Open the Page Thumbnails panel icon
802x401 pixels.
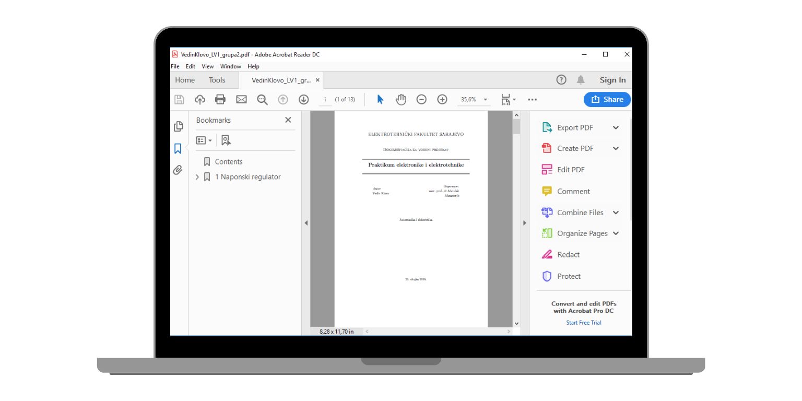(x=178, y=126)
